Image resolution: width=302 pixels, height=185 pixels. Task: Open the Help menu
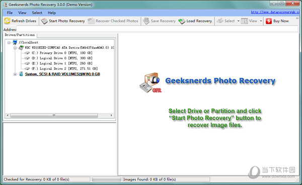(52, 13)
